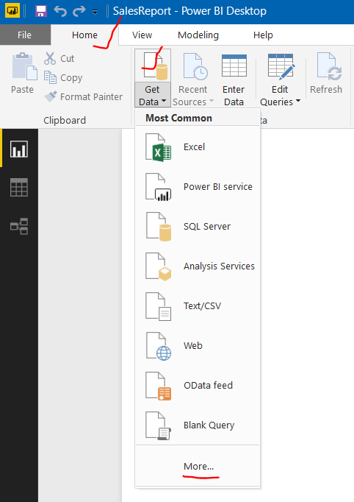Undo the last action

(60, 11)
